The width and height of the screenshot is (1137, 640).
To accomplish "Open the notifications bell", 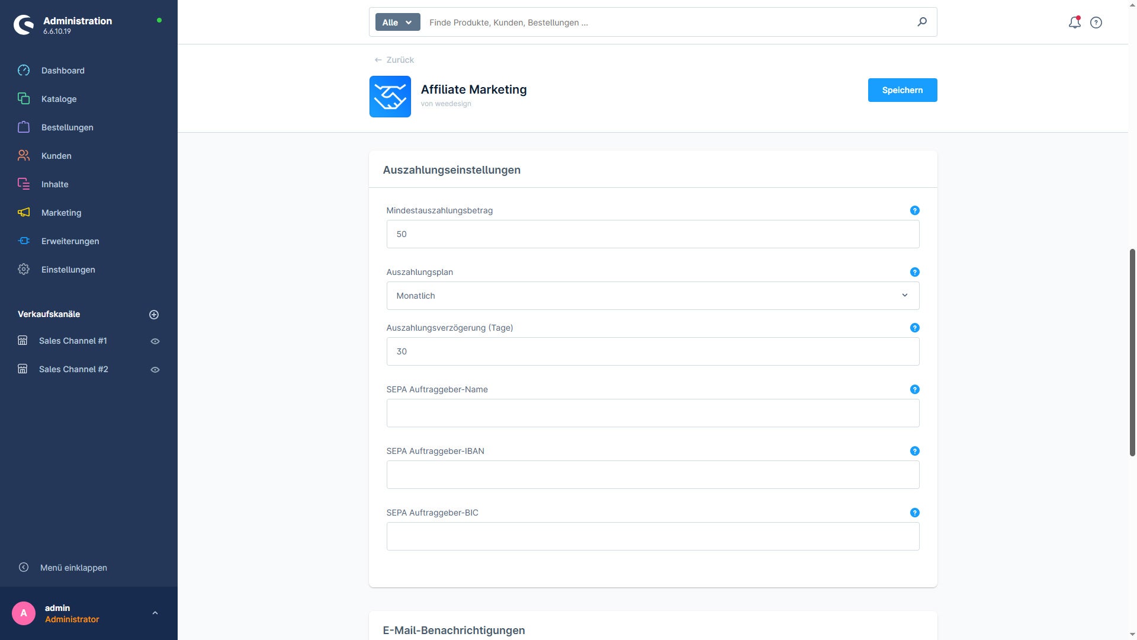I will [1074, 23].
